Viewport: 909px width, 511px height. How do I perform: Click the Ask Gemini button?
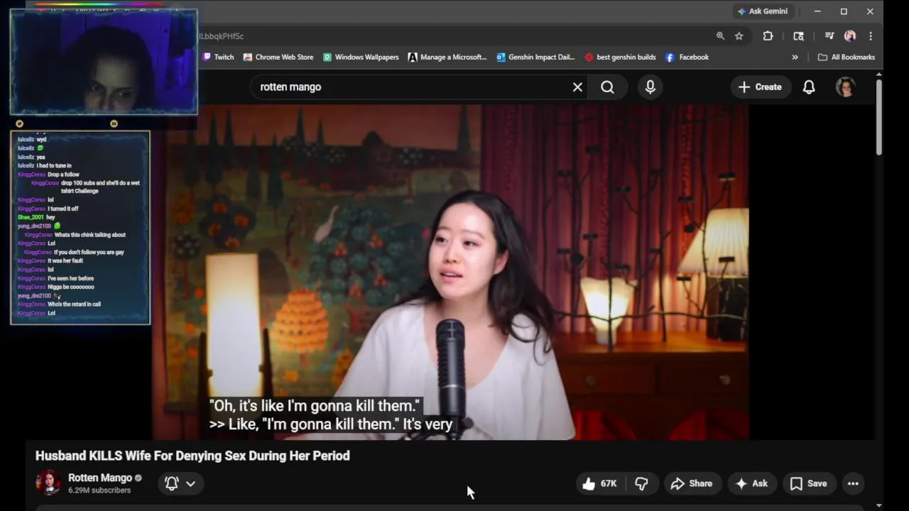click(763, 11)
